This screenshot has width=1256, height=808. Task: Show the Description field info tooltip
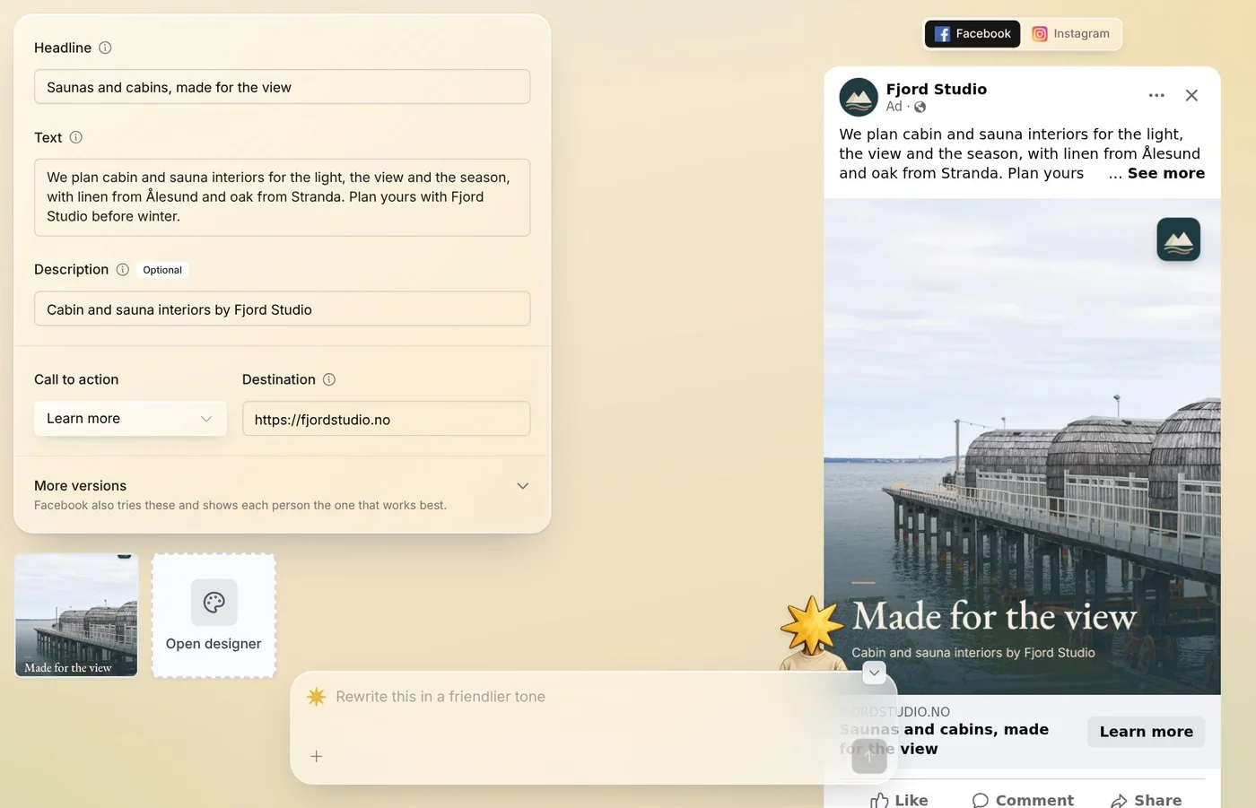click(123, 269)
